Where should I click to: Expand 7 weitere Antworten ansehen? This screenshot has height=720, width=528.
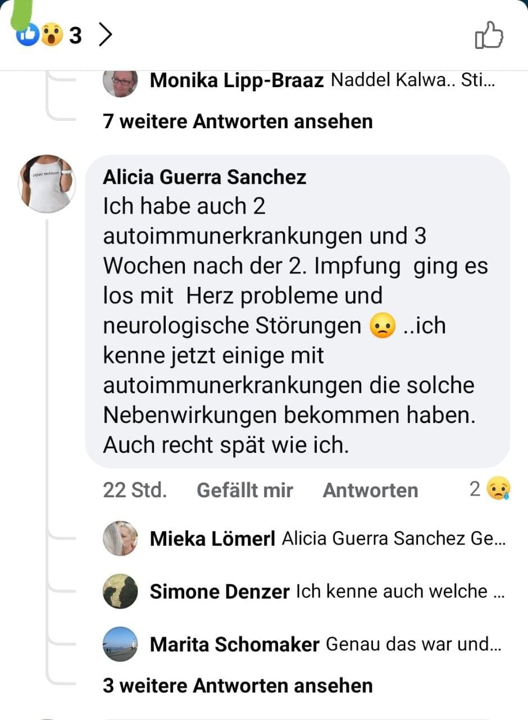click(238, 121)
